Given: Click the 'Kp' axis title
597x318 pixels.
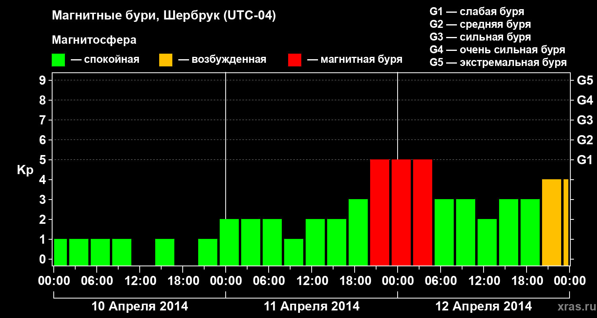Looking at the screenshot, I should (25, 170).
